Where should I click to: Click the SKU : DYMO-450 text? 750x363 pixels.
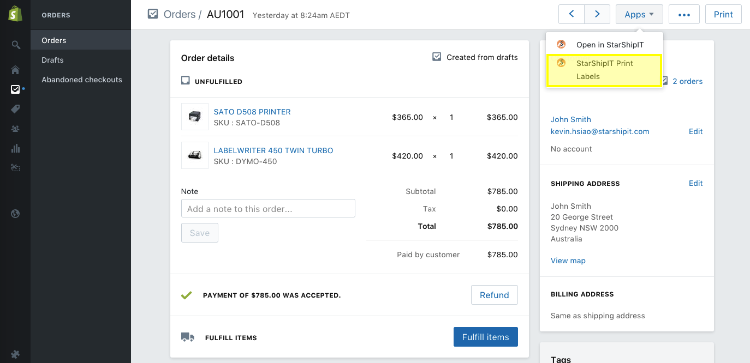(x=245, y=161)
